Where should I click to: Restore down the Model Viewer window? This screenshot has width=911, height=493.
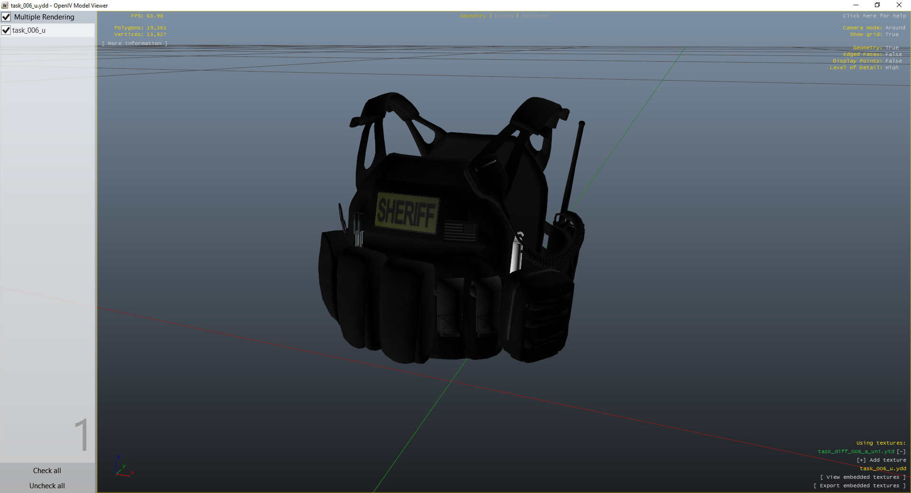coord(877,5)
